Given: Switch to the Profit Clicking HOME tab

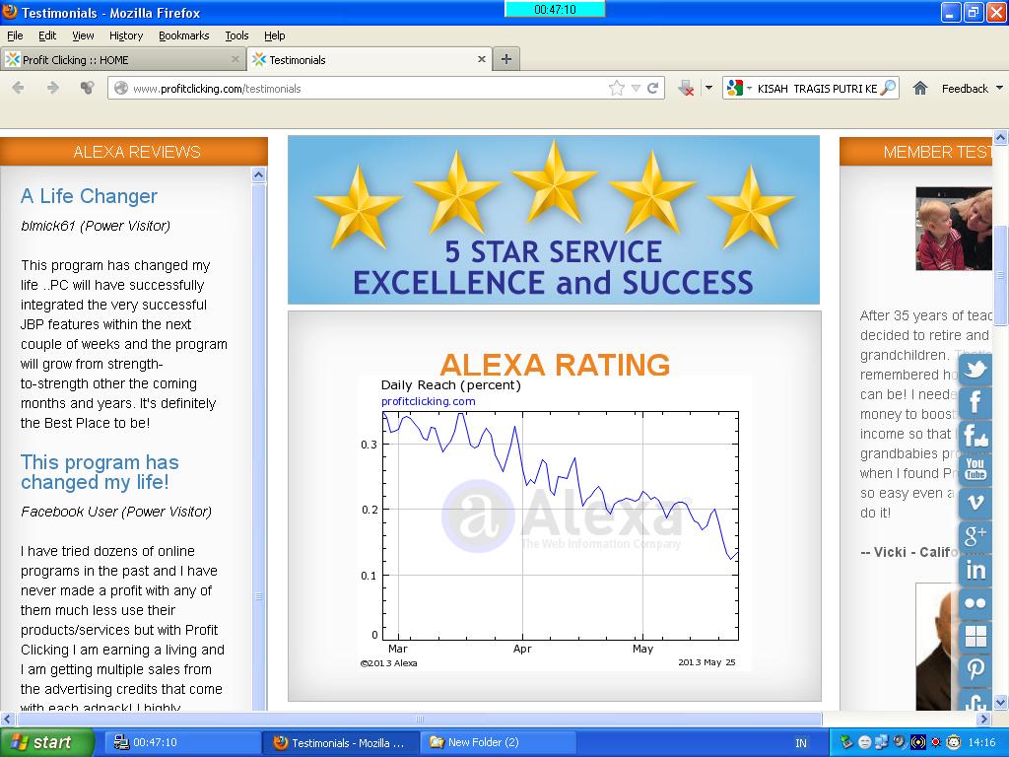Looking at the screenshot, I should click(x=122, y=59).
